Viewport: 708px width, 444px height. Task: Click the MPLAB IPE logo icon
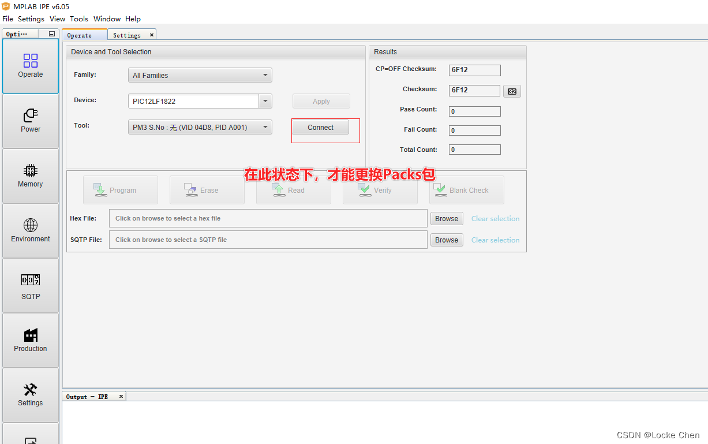pyautogui.click(x=6, y=6)
